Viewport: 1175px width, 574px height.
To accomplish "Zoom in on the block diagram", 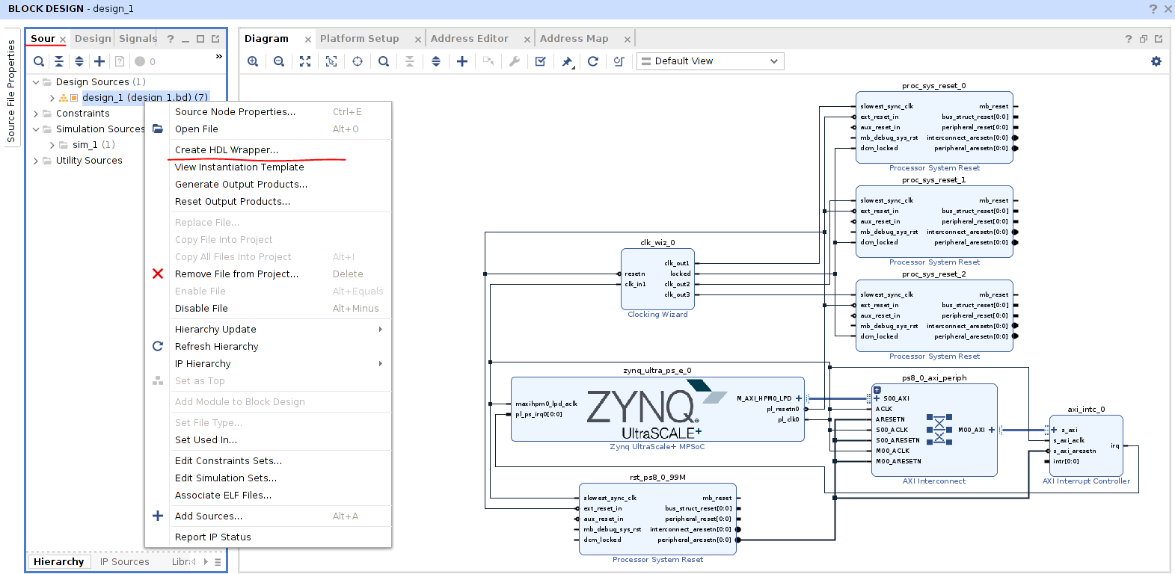I will 253,61.
